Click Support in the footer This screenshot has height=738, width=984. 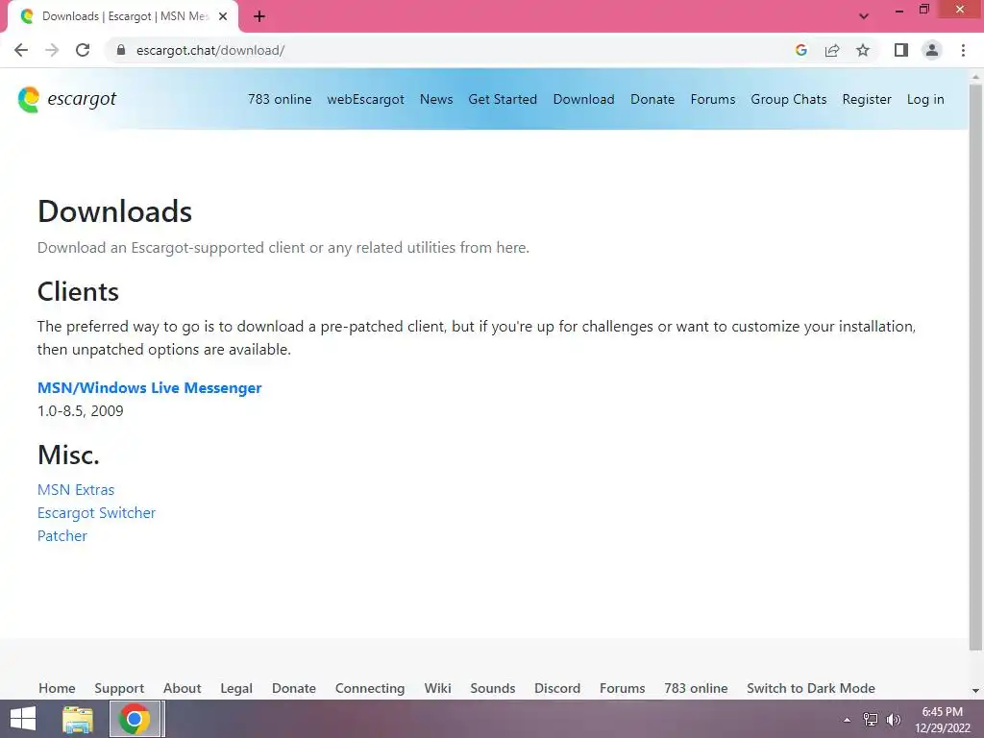tap(119, 688)
